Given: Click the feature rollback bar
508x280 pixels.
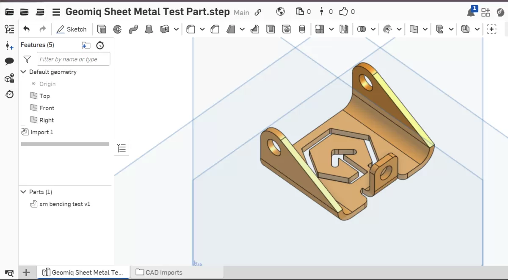Looking at the screenshot, I should click(x=65, y=144).
